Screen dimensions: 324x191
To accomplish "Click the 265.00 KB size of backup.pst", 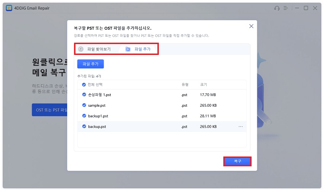I will 208,127.
